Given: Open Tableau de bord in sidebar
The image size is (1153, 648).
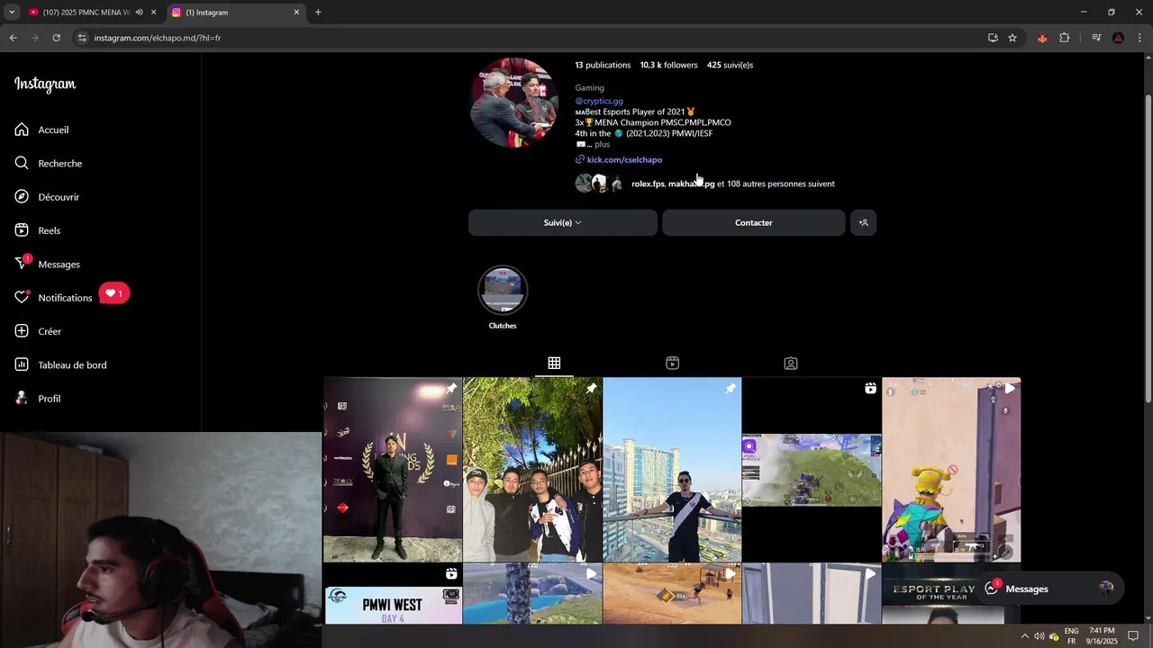Looking at the screenshot, I should (x=60, y=364).
